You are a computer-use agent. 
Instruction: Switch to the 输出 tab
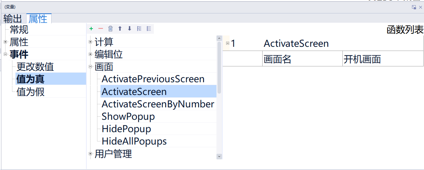pos(13,19)
